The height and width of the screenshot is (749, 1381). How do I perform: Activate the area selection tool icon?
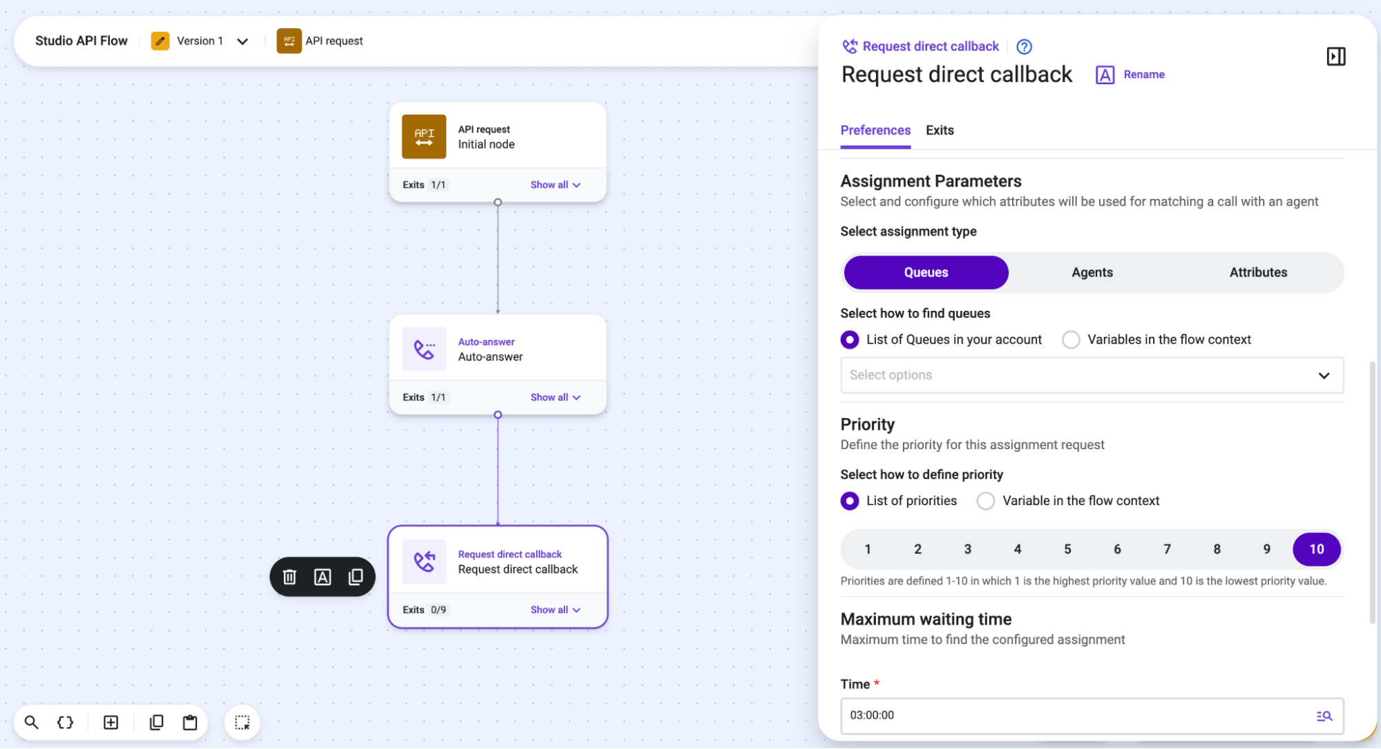242,722
